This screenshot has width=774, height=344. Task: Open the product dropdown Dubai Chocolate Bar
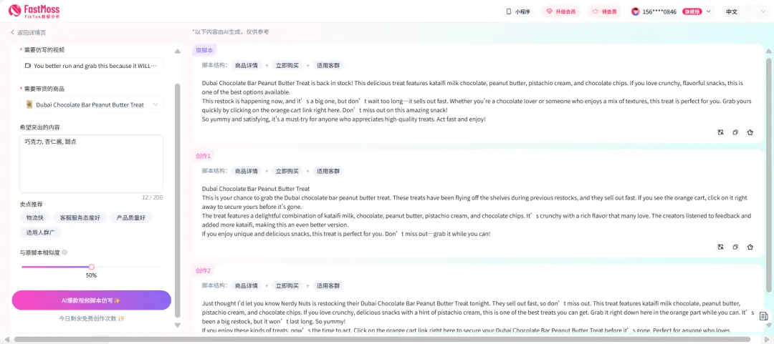(91, 104)
